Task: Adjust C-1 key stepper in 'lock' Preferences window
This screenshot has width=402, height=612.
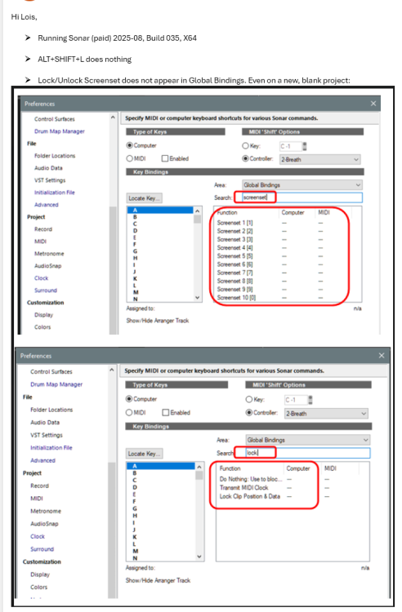Action: 310,400
